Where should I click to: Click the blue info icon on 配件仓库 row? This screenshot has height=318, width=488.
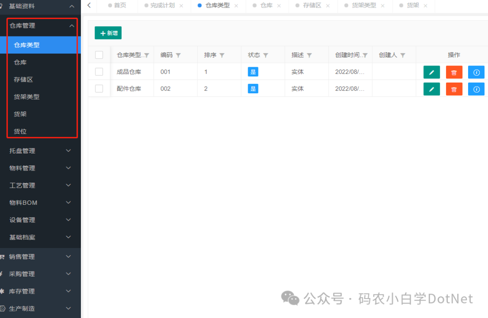point(476,89)
